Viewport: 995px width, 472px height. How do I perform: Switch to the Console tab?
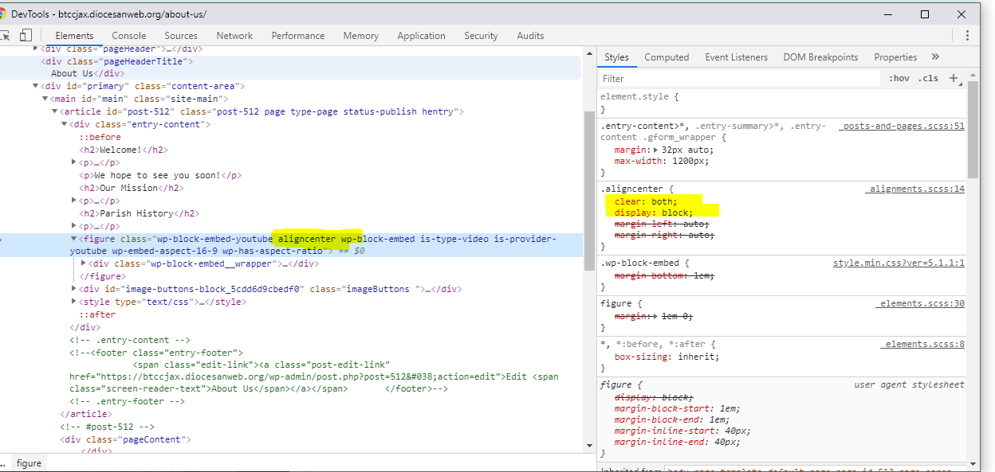coord(128,36)
